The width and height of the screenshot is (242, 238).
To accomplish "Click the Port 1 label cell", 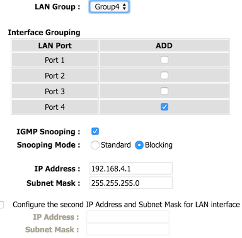I will coord(55,60).
